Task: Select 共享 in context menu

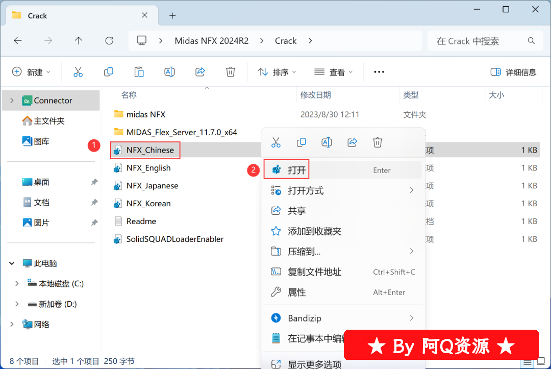Action: point(343,211)
